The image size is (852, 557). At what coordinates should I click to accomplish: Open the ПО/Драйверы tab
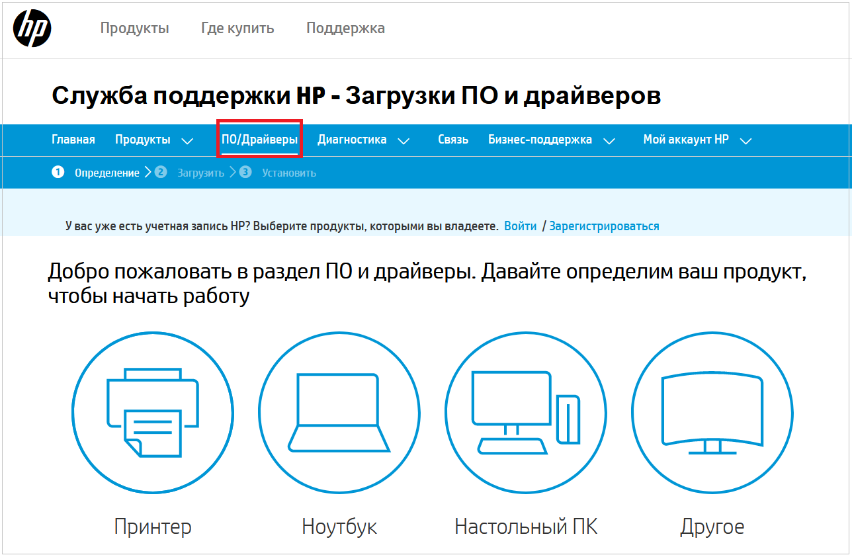point(259,140)
